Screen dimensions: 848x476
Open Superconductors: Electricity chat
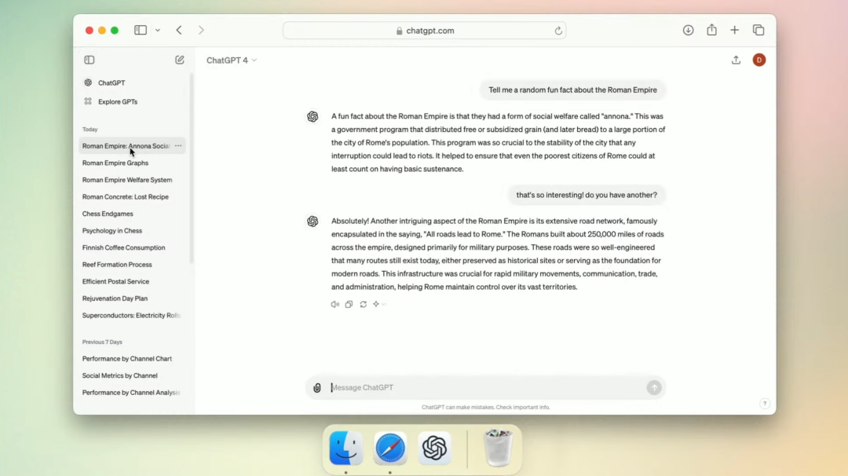click(x=131, y=315)
